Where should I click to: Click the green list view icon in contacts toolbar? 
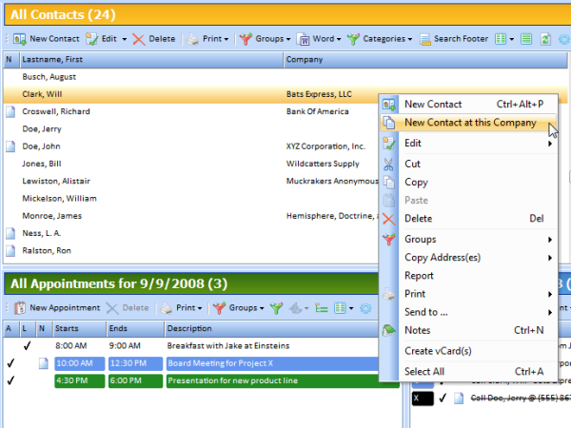526,39
